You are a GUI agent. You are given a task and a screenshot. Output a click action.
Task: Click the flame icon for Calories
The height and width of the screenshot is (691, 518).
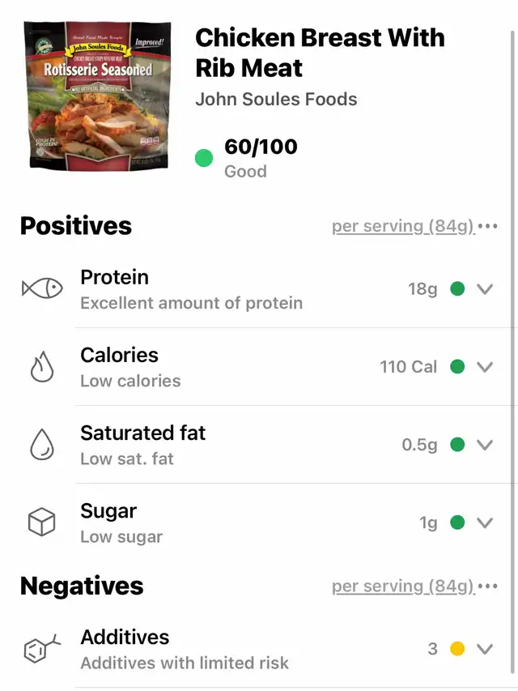[x=42, y=366]
